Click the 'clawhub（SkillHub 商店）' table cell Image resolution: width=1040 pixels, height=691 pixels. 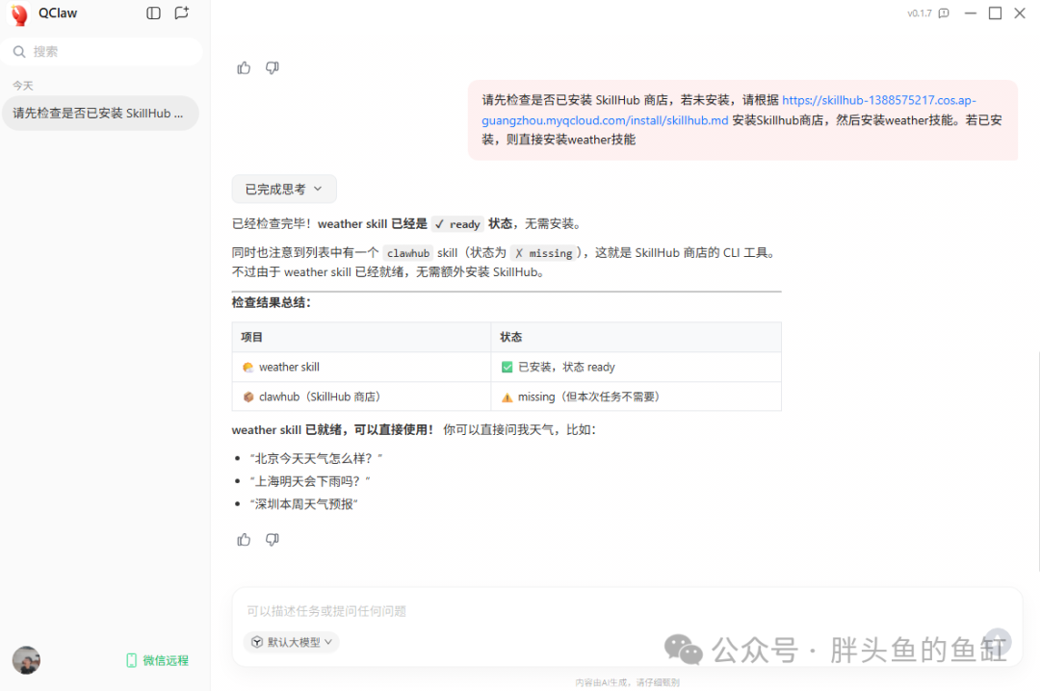click(361, 397)
